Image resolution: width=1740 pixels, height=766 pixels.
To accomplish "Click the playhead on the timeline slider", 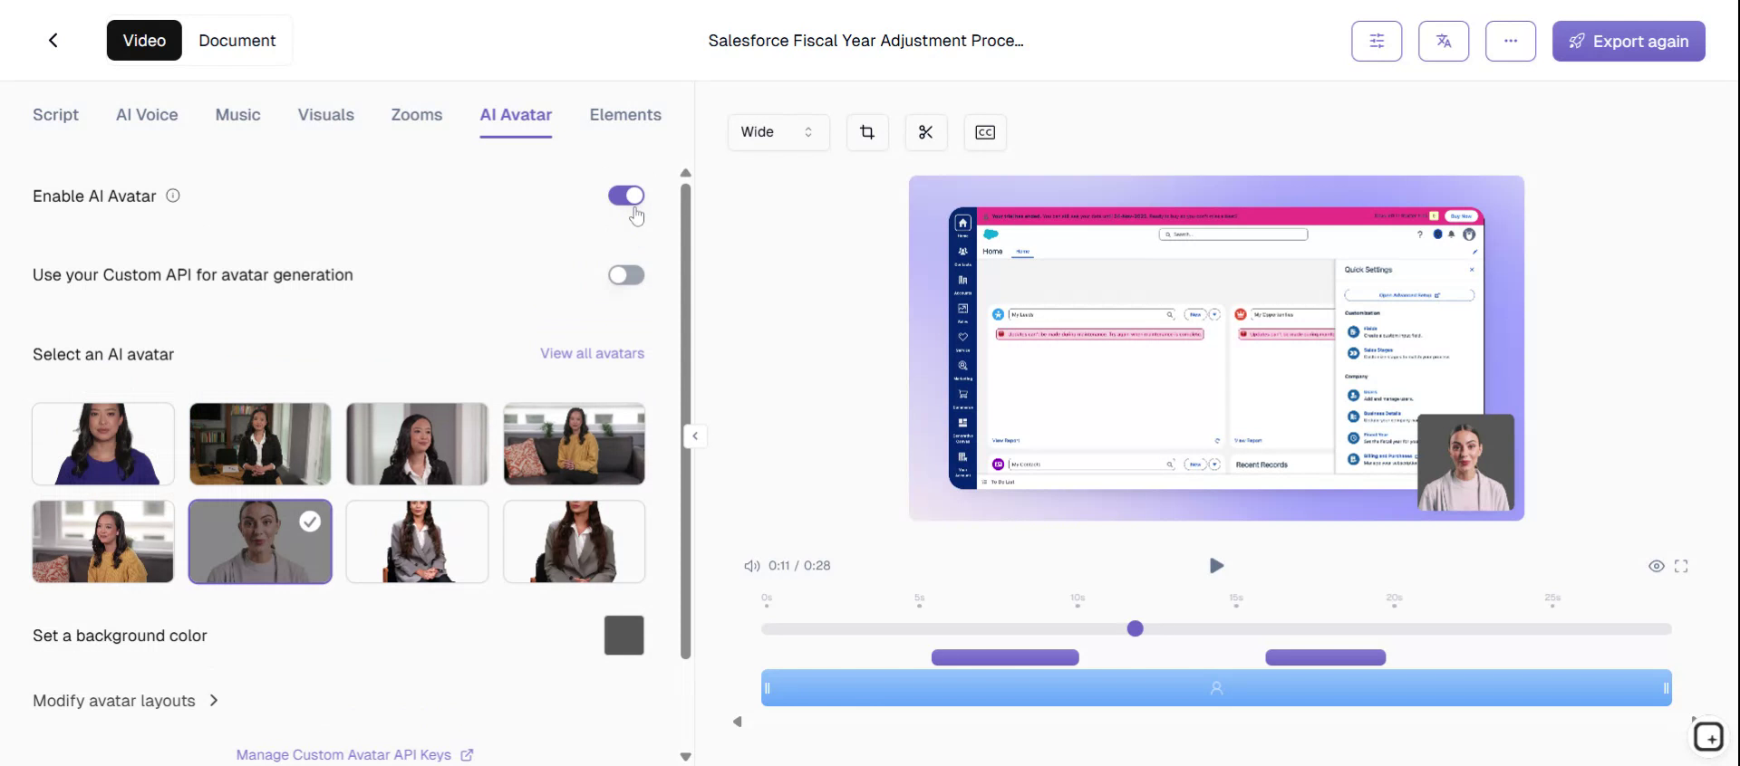I will tap(1135, 628).
